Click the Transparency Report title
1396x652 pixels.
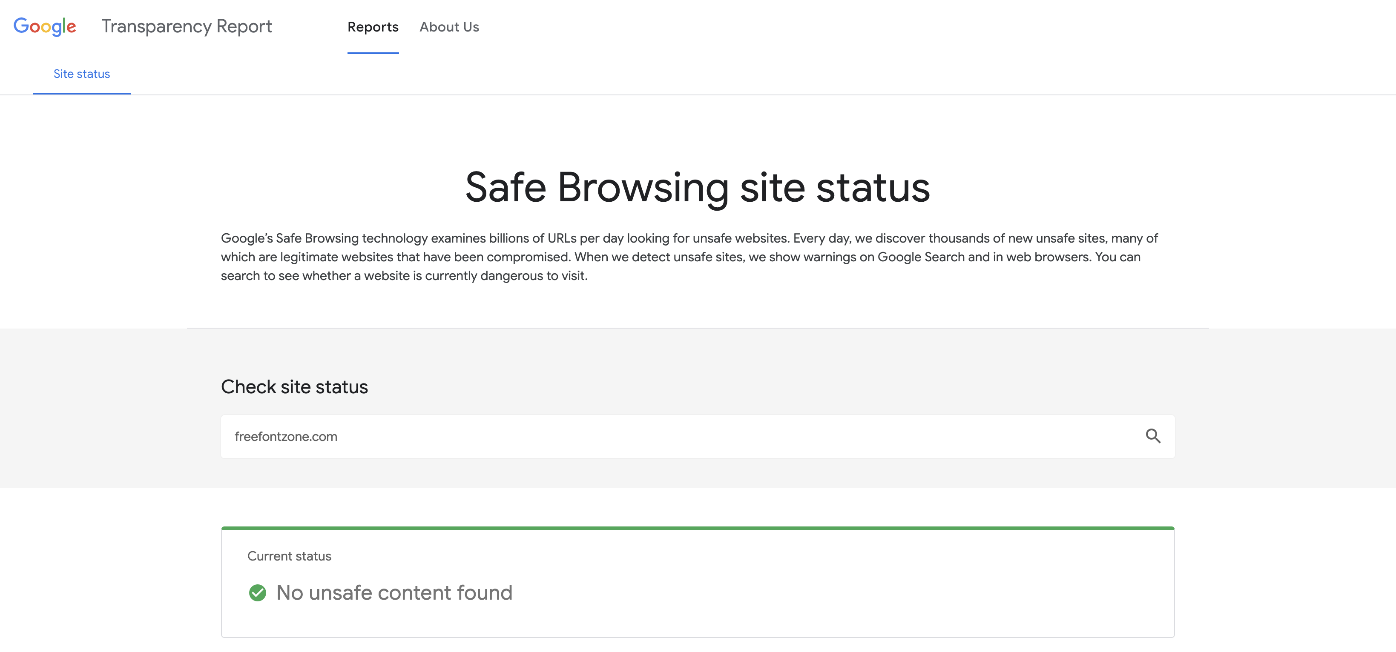[x=187, y=26]
